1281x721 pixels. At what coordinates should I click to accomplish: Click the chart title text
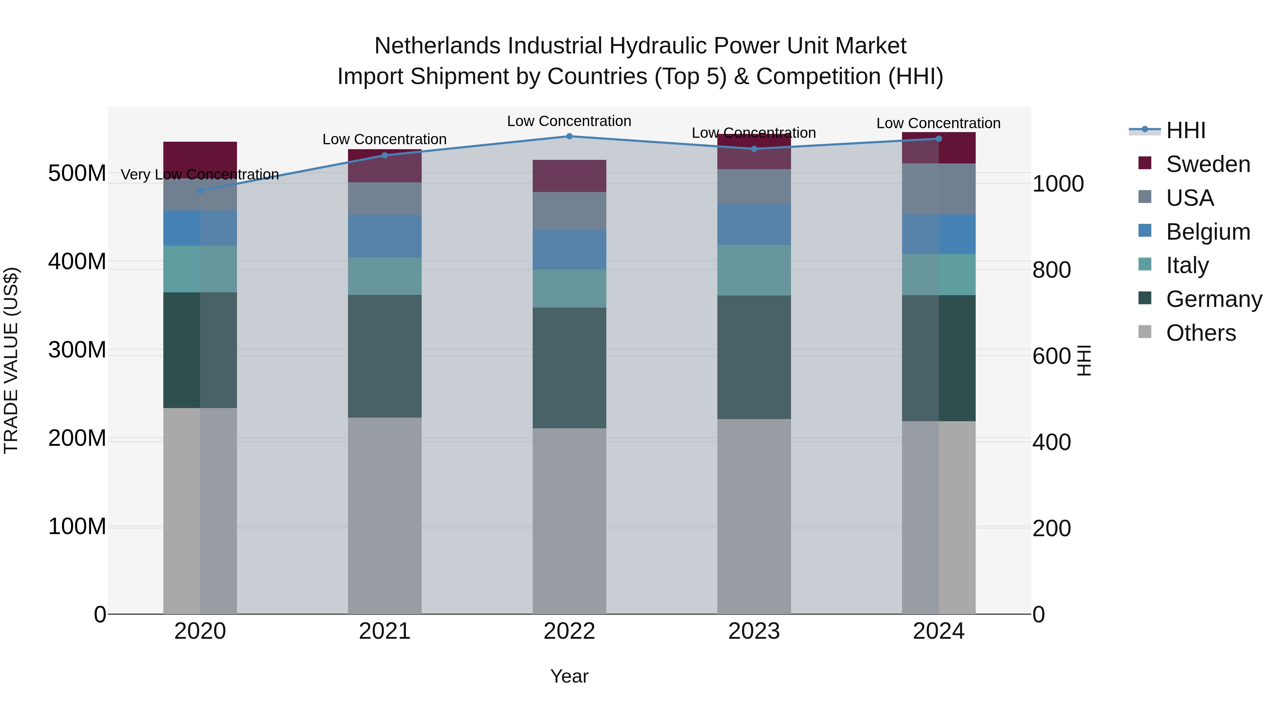click(640, 61)
